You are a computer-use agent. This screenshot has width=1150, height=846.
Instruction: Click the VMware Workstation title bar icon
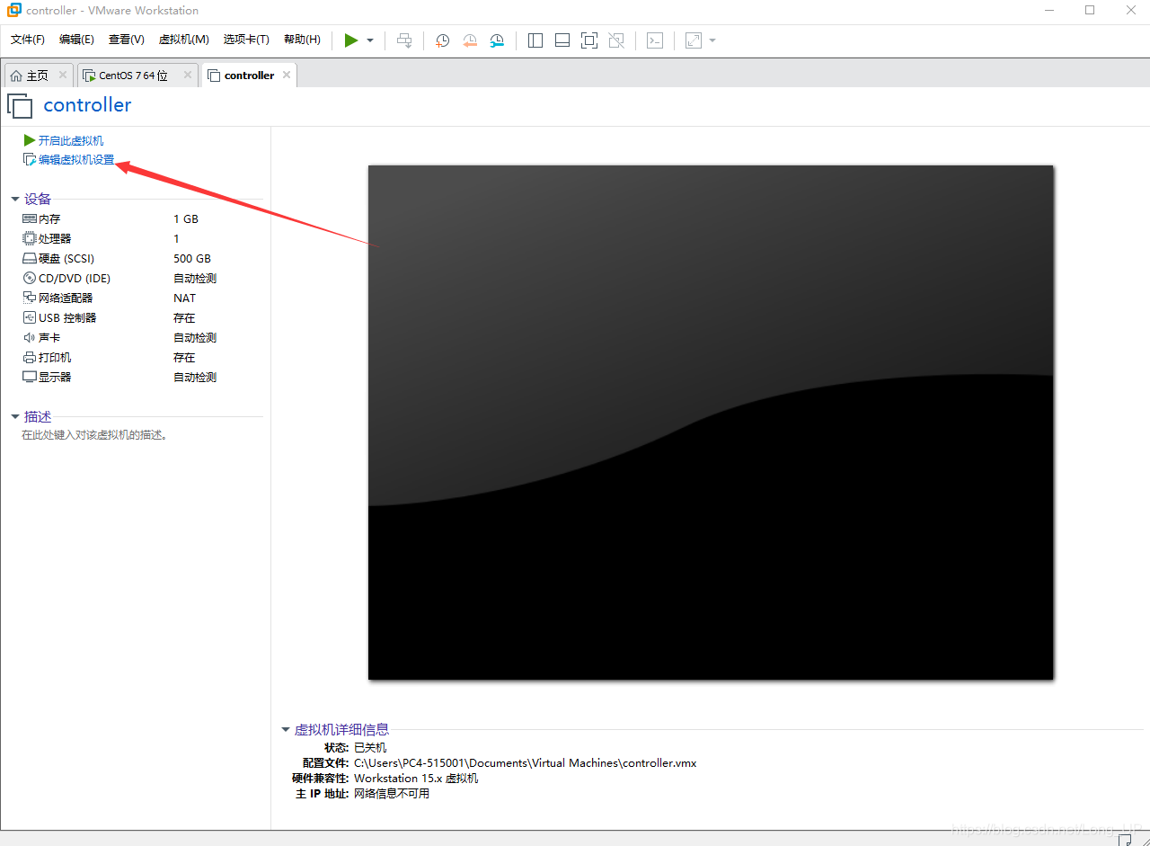pyautogui.click(x=14, y=11)
